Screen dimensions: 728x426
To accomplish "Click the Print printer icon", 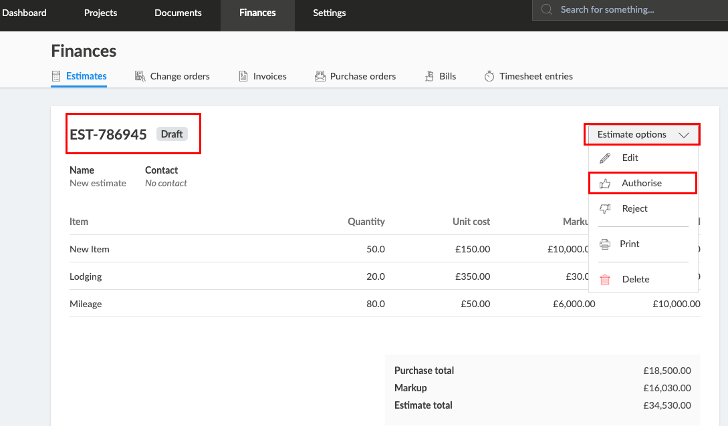I will 605,244.
